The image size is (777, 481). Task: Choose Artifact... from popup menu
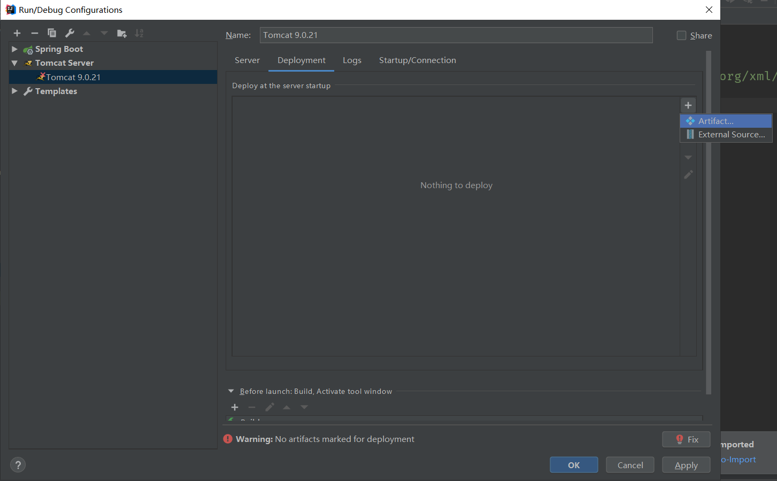pyautogui.click(x=726, y=121)
